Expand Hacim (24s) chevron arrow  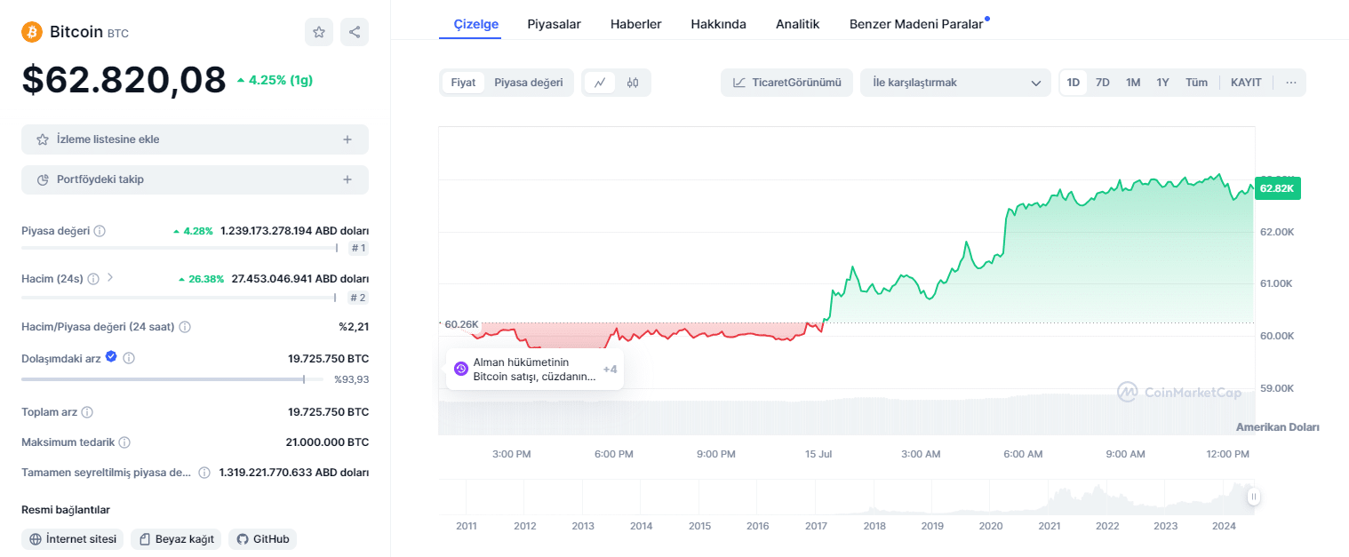(110, 277)
